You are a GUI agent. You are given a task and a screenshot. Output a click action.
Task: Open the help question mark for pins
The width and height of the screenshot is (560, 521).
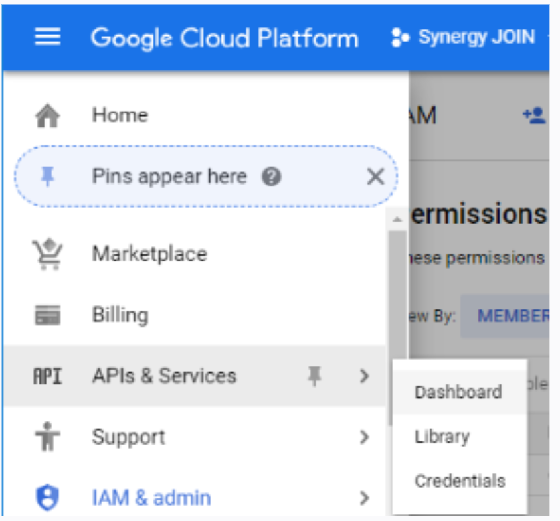(x=272, y=177)
